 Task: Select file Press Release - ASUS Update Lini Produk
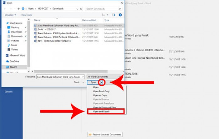79,33
